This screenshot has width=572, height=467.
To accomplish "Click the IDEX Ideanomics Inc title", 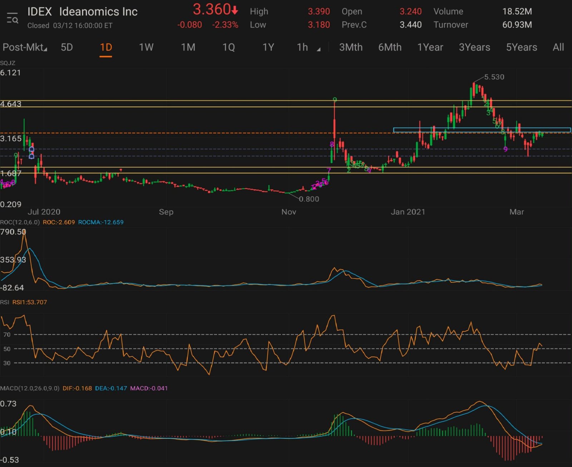I will tap(82, 11).
